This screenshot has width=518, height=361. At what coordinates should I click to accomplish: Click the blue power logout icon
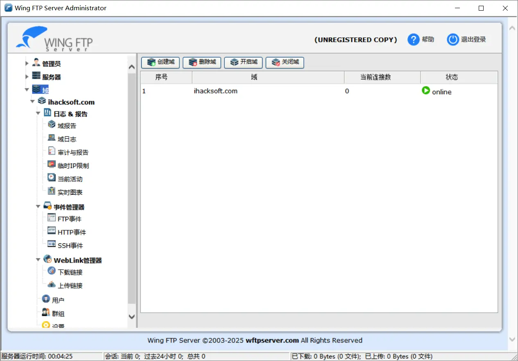(452, 40)
